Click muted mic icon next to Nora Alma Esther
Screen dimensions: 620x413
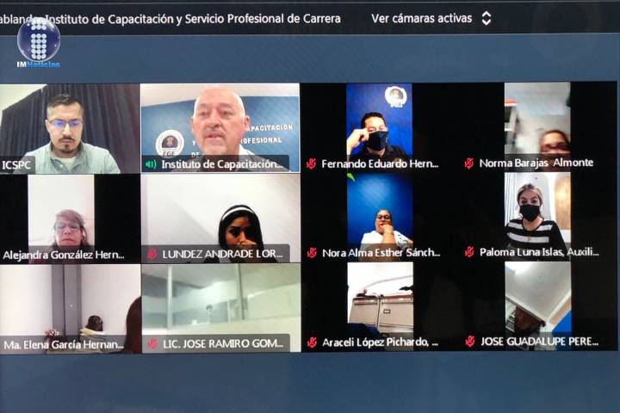pos(311,253)
